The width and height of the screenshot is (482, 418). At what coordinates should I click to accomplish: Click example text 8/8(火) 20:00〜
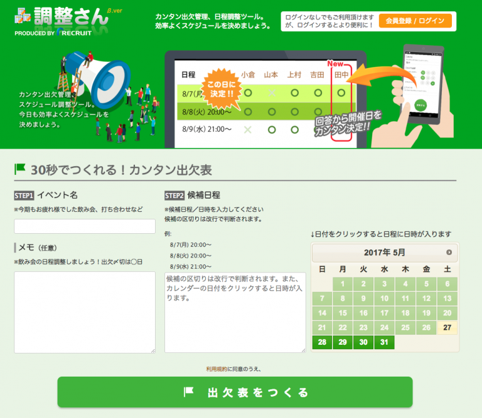click(x=191, y=256)
